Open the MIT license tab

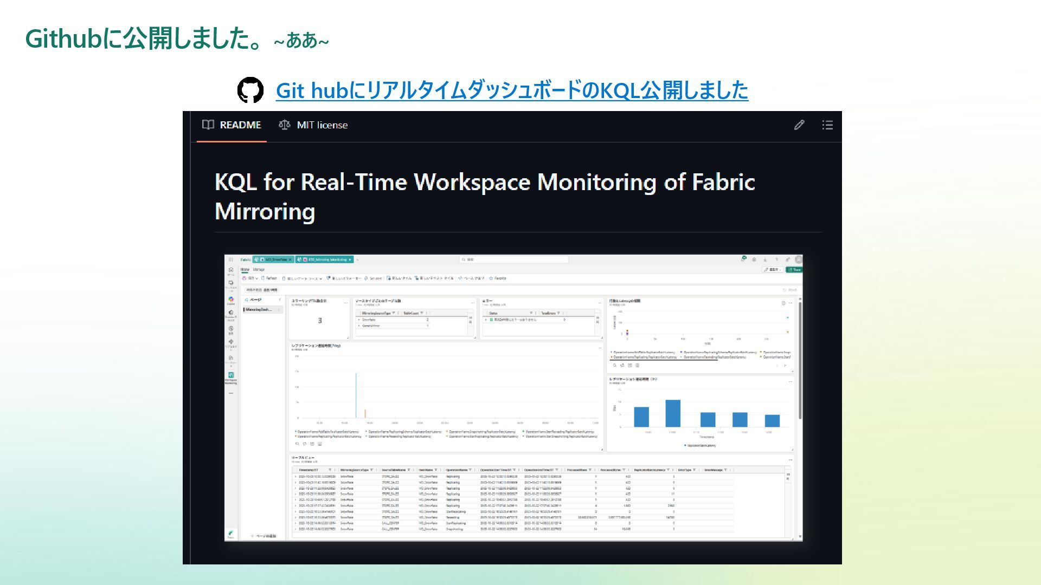click(x=313, y=125)
